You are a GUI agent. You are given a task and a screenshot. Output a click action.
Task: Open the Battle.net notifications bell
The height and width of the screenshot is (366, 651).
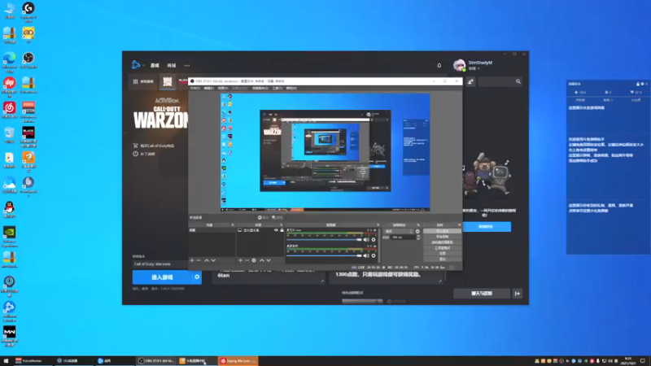[x=439, y=65]
